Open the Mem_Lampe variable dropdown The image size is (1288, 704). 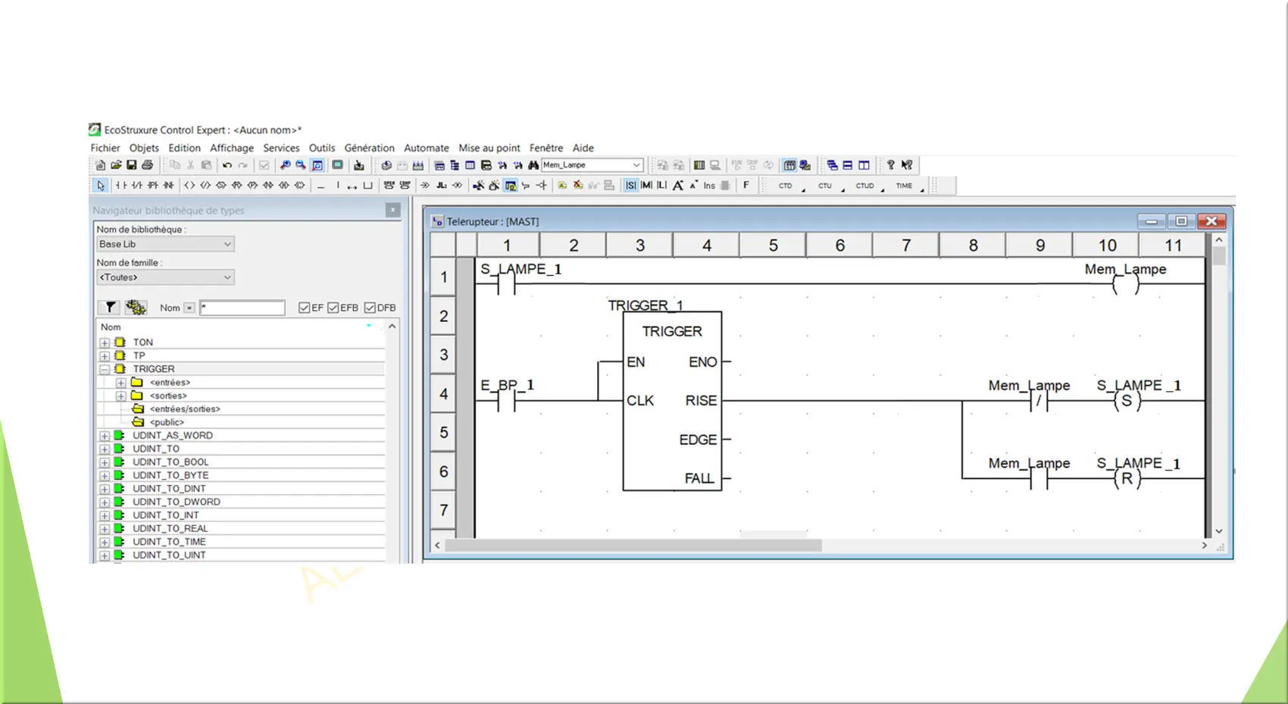pos(636,165)
